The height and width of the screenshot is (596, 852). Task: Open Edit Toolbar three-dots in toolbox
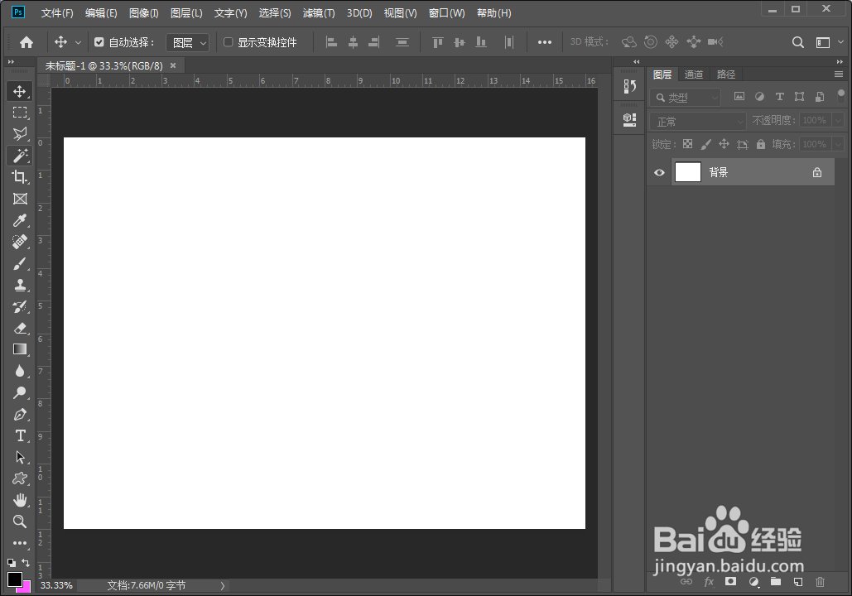tap(20, 543)
